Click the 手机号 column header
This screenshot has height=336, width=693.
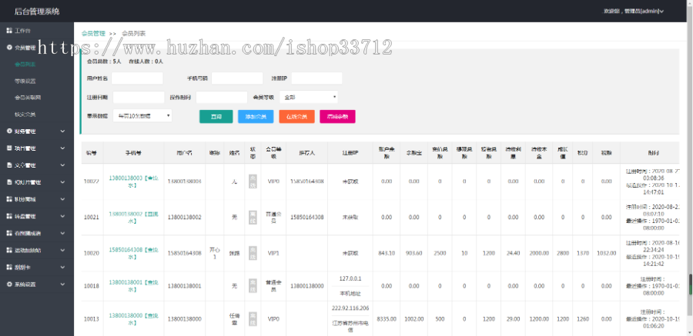133,152
